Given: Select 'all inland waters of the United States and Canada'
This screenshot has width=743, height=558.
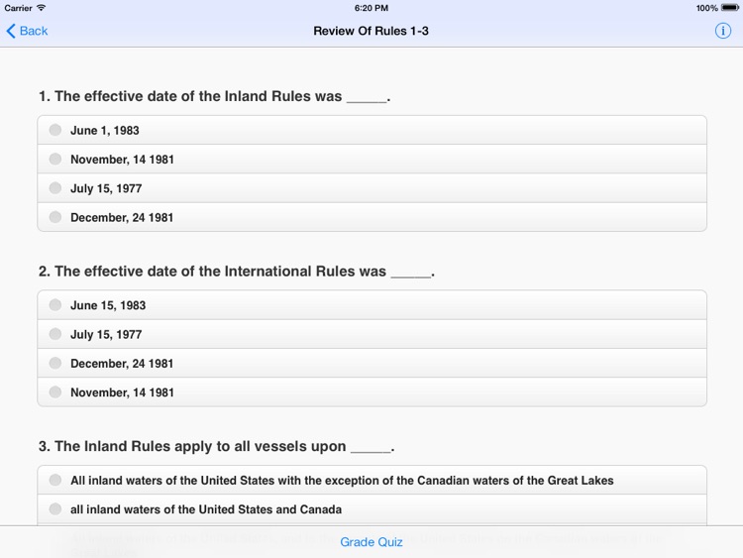Looking at the screenshot, I should tap(371, 509).
